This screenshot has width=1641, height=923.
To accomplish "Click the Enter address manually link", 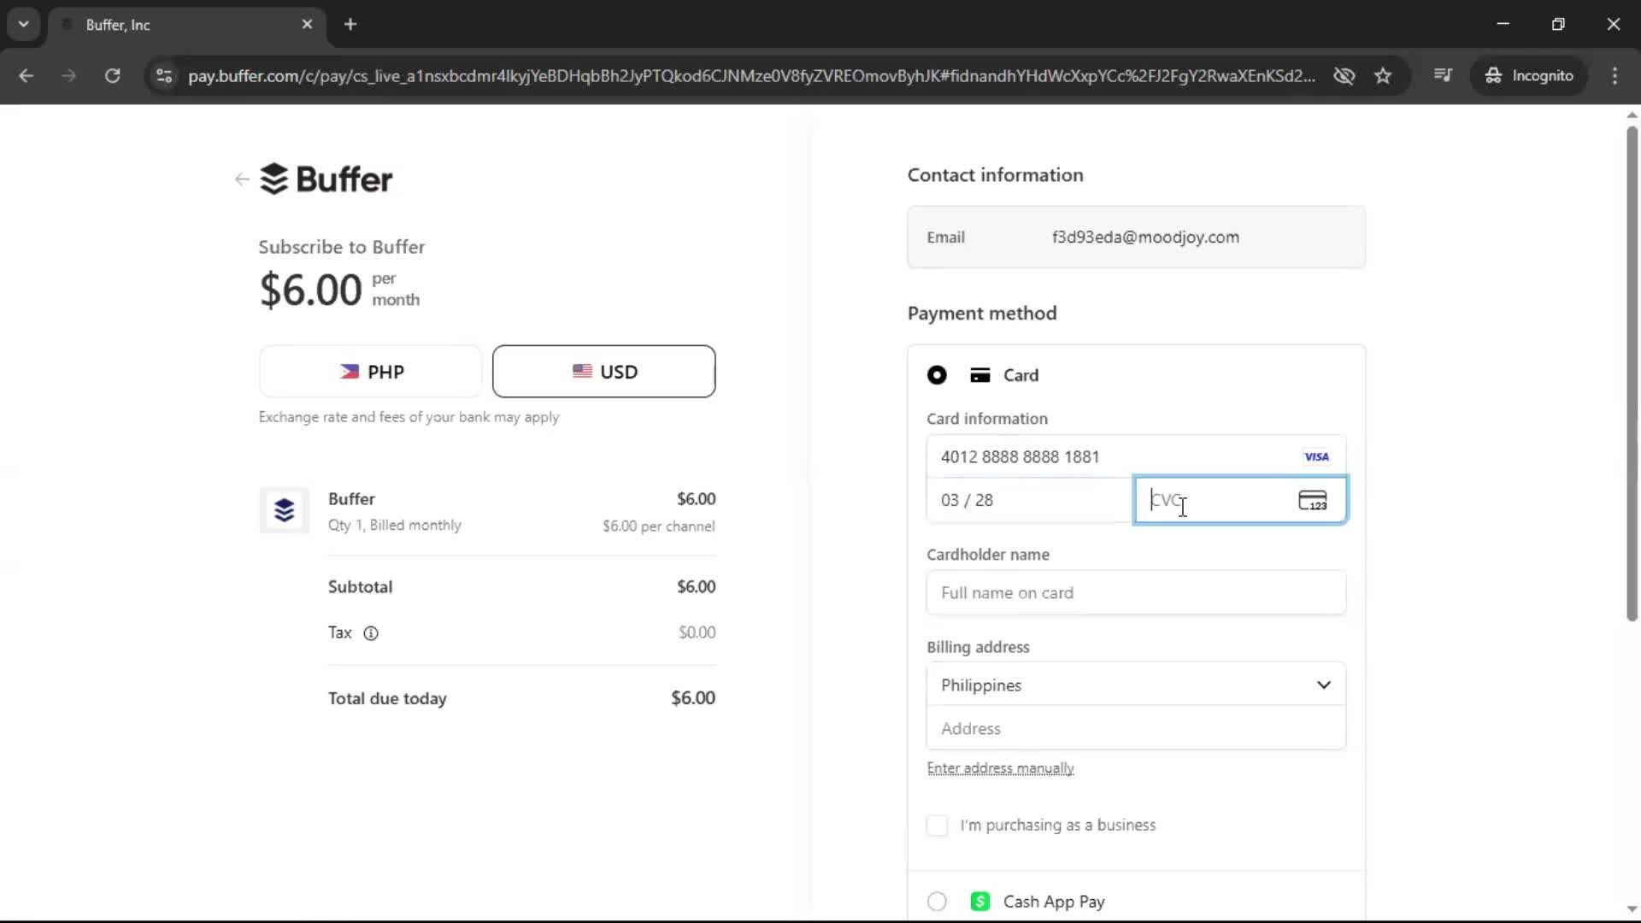I will [x=1001, y=767].
